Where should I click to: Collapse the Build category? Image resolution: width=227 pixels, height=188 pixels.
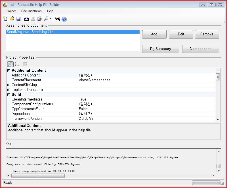tap(9, 95)
